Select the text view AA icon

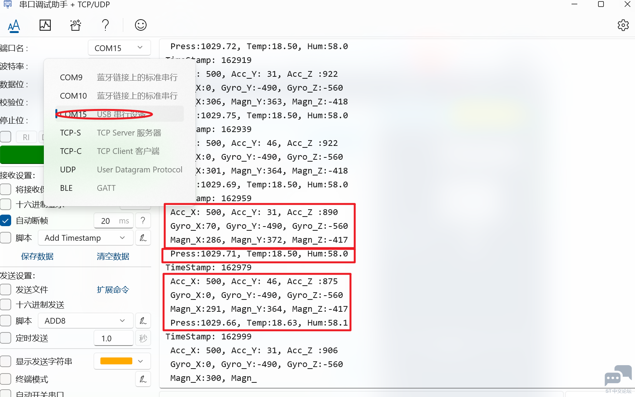click(x=14, y=26)
